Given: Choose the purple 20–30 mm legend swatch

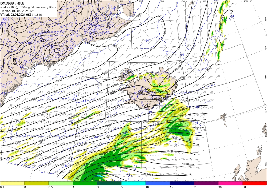Looking at the screenshot, I should pyautogui.click(x=206, y=183).
